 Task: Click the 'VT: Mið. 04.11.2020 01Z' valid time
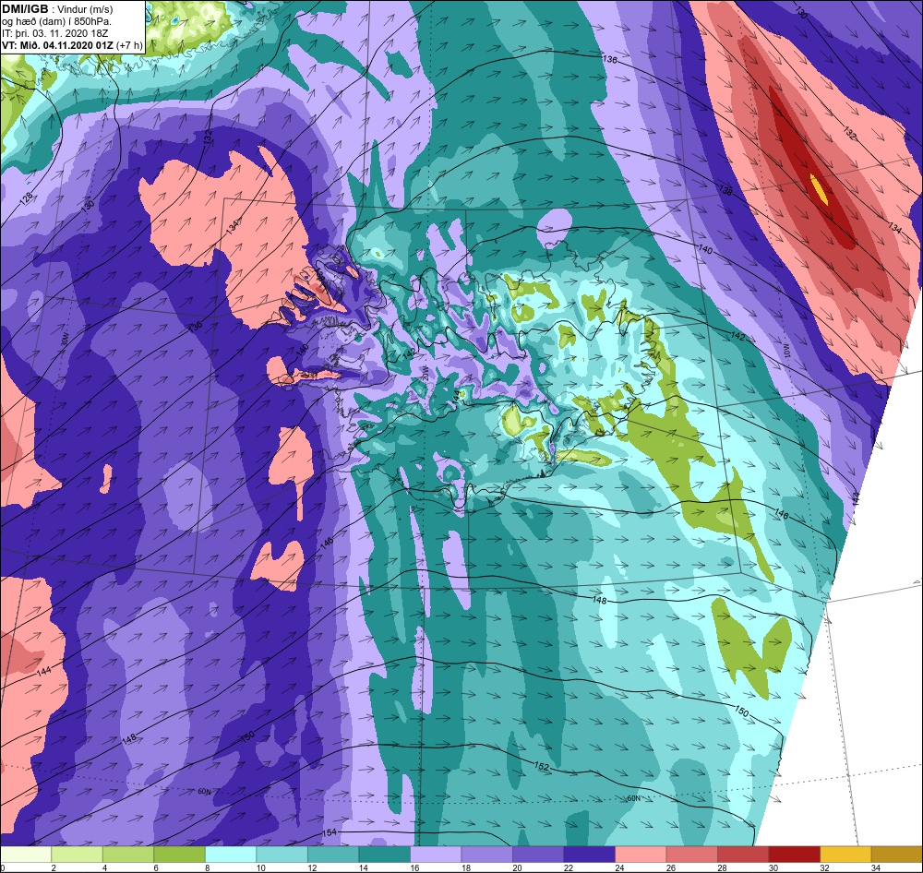[58, 44]
